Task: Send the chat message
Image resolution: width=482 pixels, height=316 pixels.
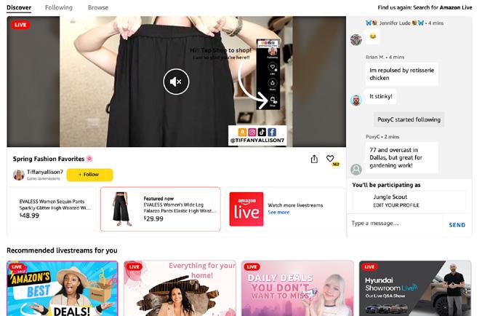Action: [x=457, y=225]
